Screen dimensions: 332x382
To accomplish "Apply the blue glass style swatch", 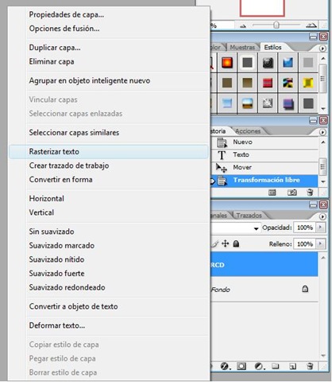I will tap(288, 63).
